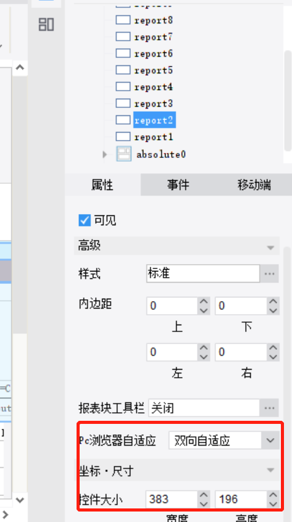Collapse the 高级 section
This screenshot has height=522, width=292.
pyautogui.click(x=270, y=247)
